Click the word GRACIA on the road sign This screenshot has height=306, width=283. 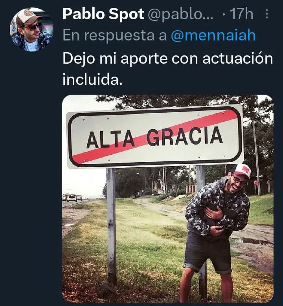click(x=185, y=136)
